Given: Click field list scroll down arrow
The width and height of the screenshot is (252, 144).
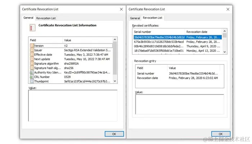Looking at the screenshot, I should [x=115, y=81].
